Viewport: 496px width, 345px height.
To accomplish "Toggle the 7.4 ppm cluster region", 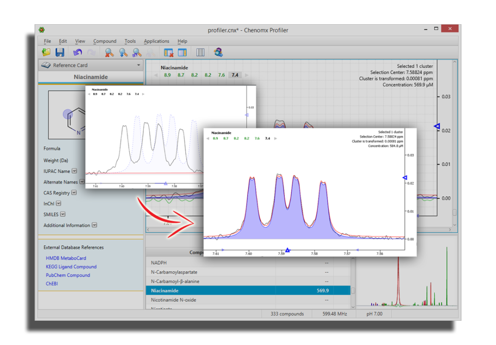I will point(234,75).
